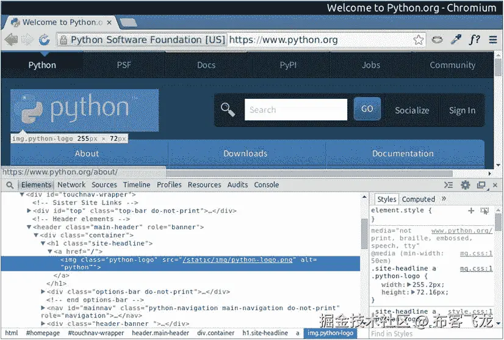Image resolution: width=504 pixels, height=340 pixels.
Task: Open a new tab with the new-tab button
Action: coord(129,23)
